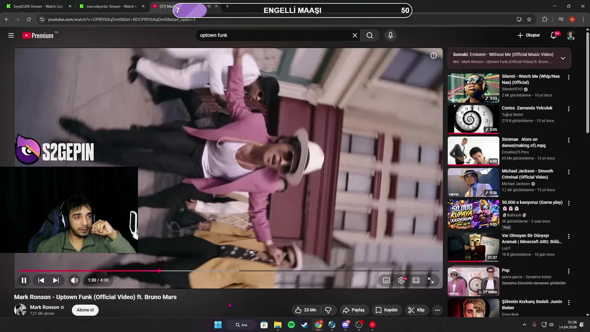Open the YouTube hamburger guide menu

click(11, 36)
